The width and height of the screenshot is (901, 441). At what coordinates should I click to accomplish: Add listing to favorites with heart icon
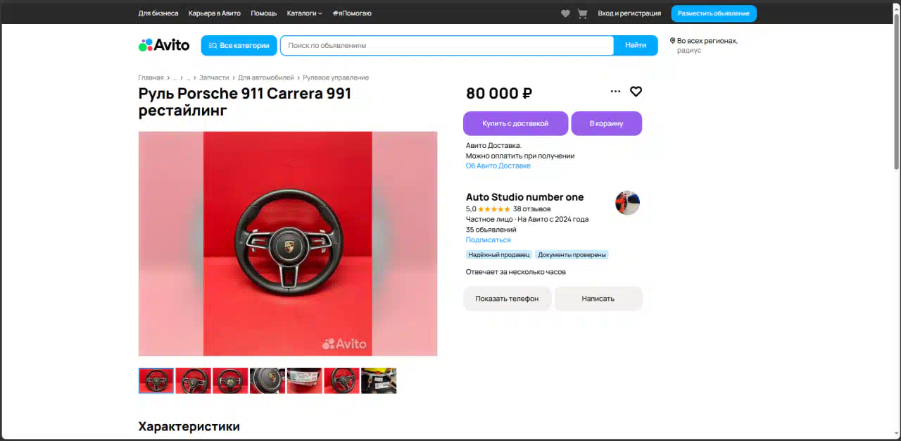[x=636, y=92]
